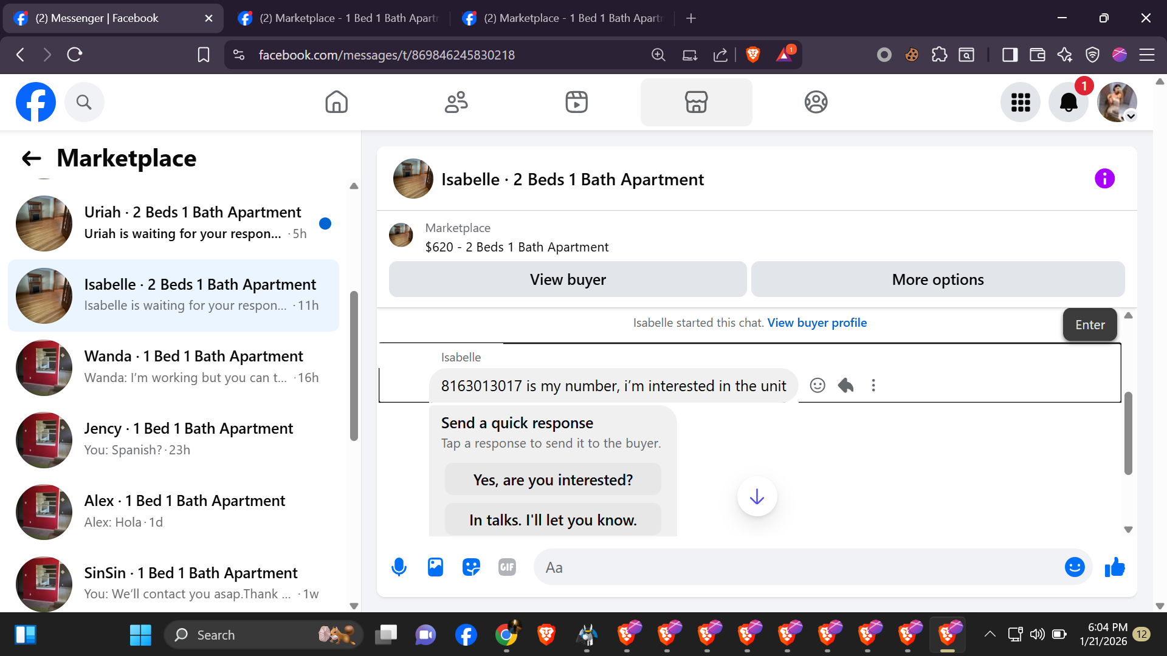
Task: Click the voice clip microphone icon
Action: click(399, 567)
